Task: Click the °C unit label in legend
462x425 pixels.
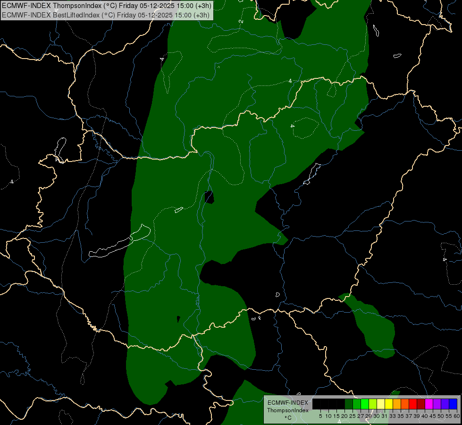Action: (x=288, y=418)
